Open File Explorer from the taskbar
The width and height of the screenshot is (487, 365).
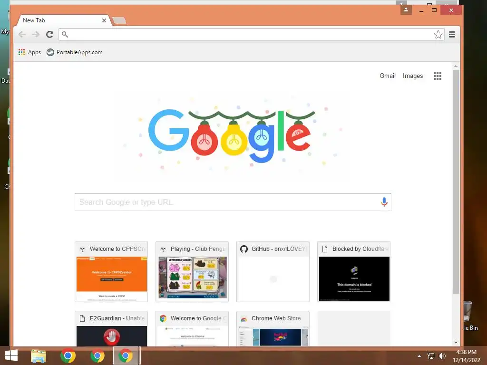39,355
